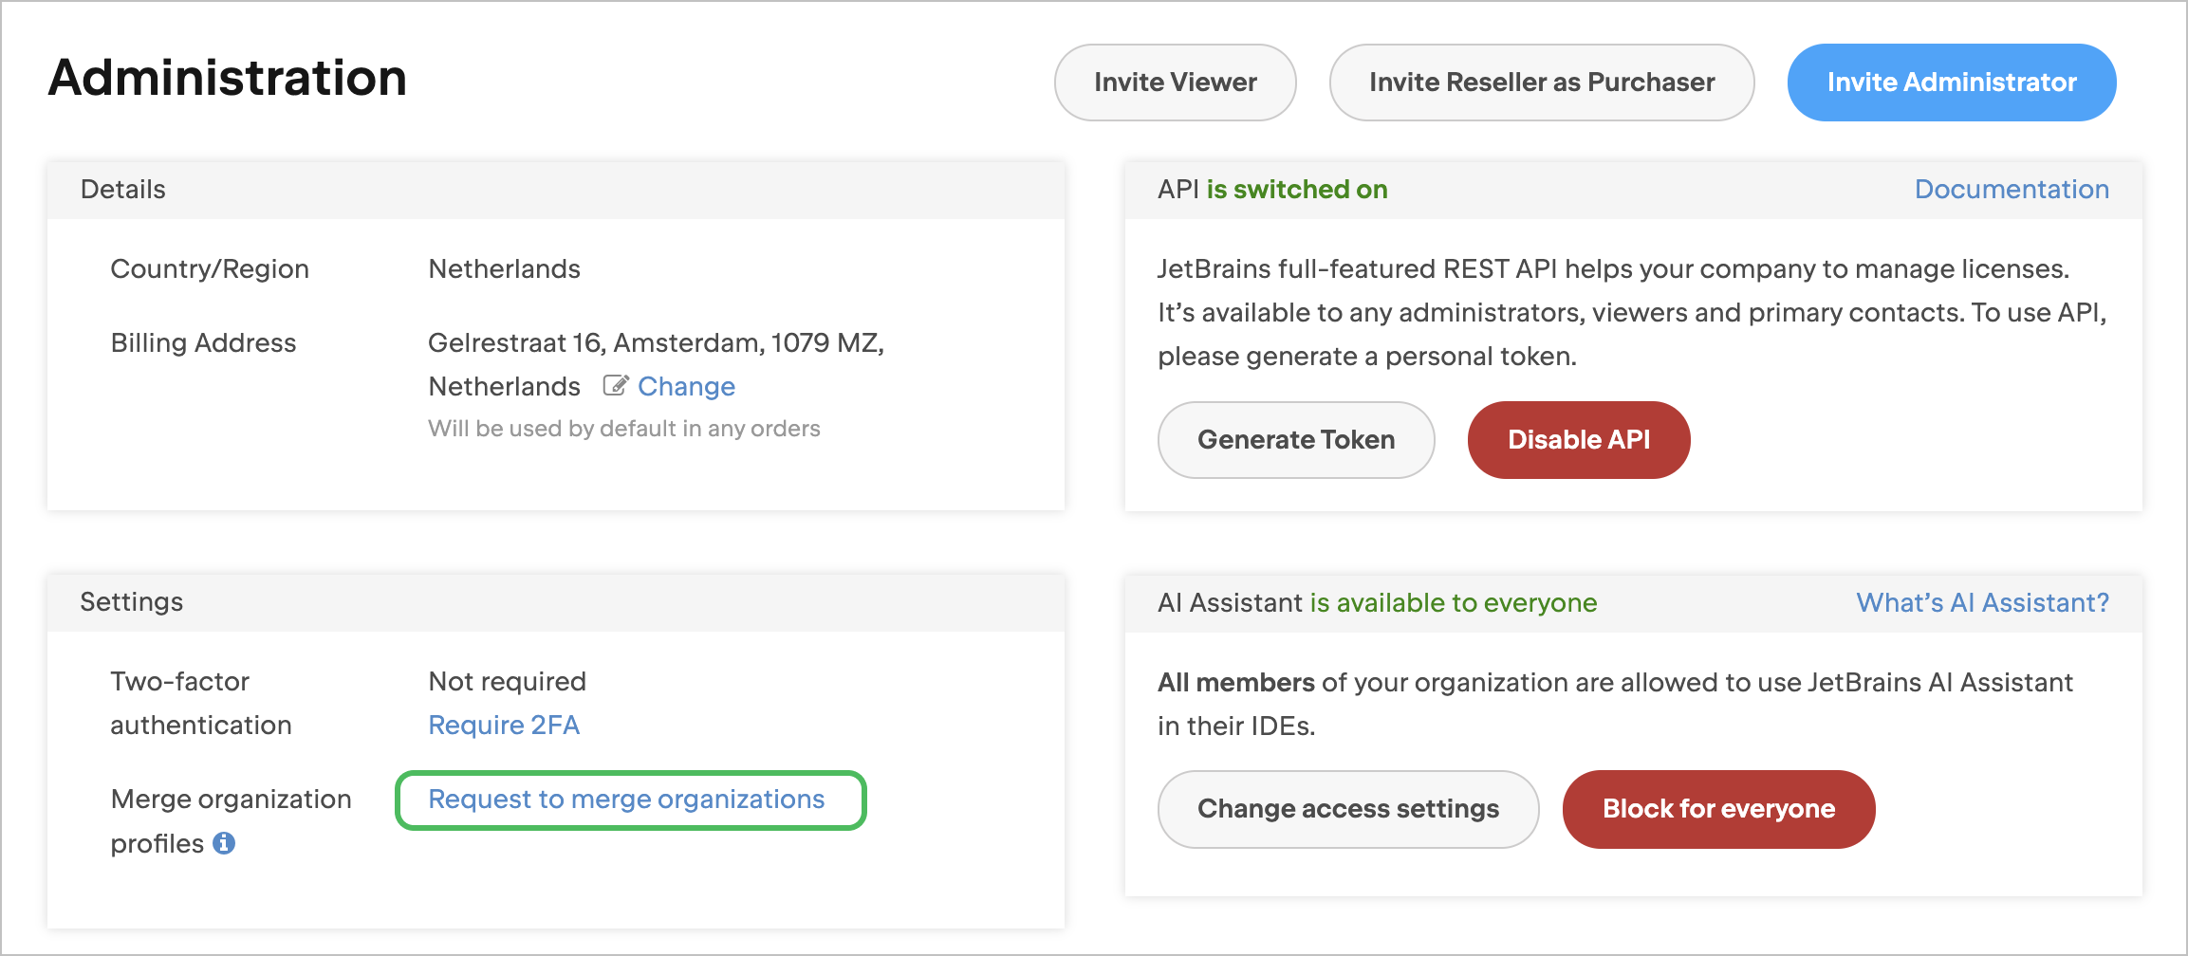The width and height of the screenshot is (2188, 956).
Task: Click the Gelrestraat 16 billing address text
Action: pyautogui.click(x=655, y=343)
